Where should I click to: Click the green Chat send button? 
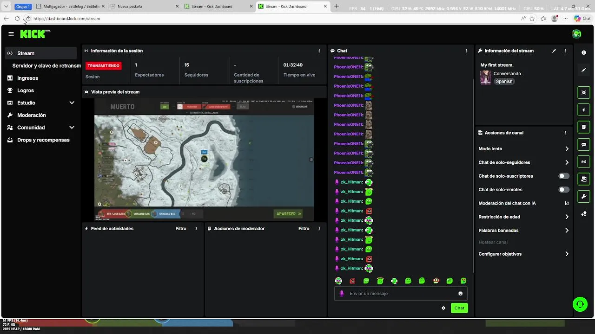point(459,308)
